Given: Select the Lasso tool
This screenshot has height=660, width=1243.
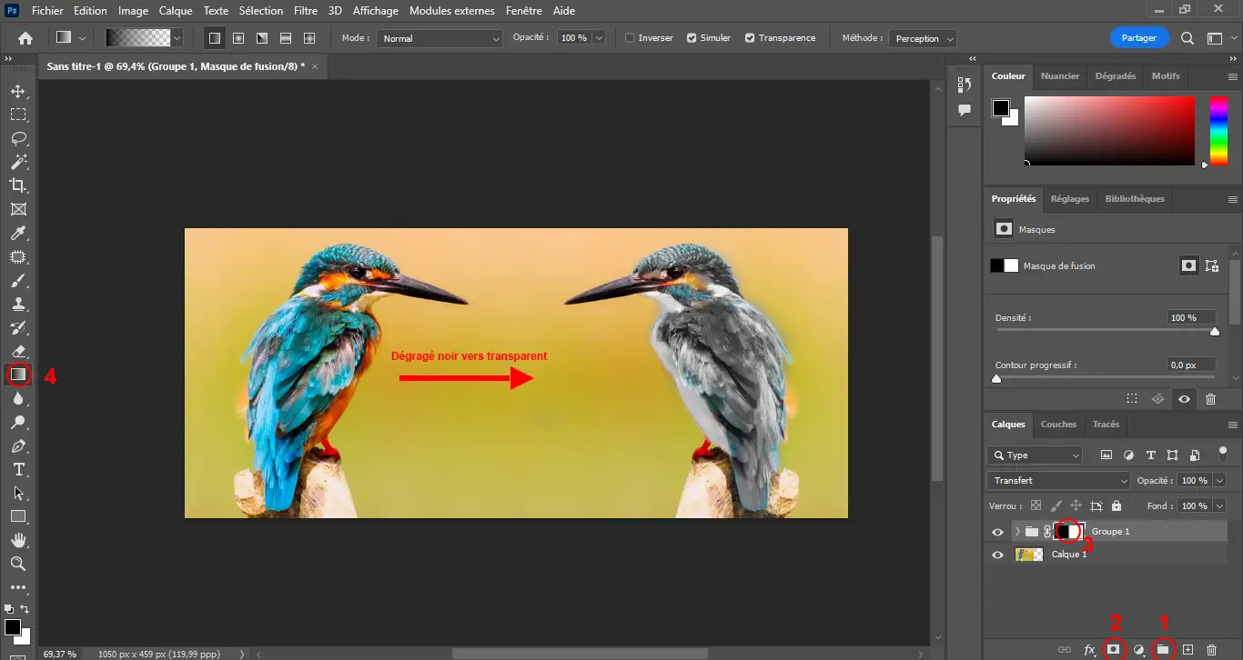Looking at the screenshot, I should [x=18, y=138].
